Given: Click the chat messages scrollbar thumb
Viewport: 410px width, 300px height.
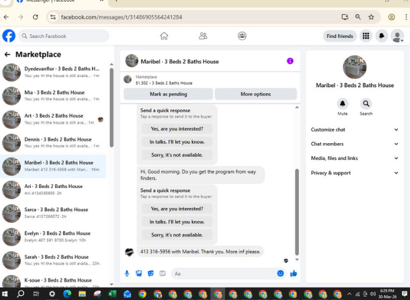Looking at the screenshot, I should click(297, 212).
